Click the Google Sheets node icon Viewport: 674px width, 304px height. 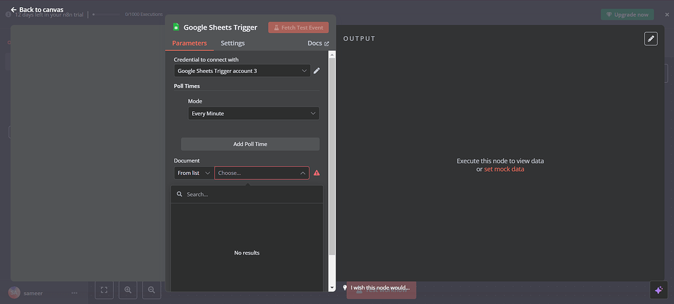176,28
